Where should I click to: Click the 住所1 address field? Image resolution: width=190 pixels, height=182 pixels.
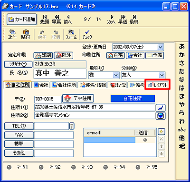95,107
